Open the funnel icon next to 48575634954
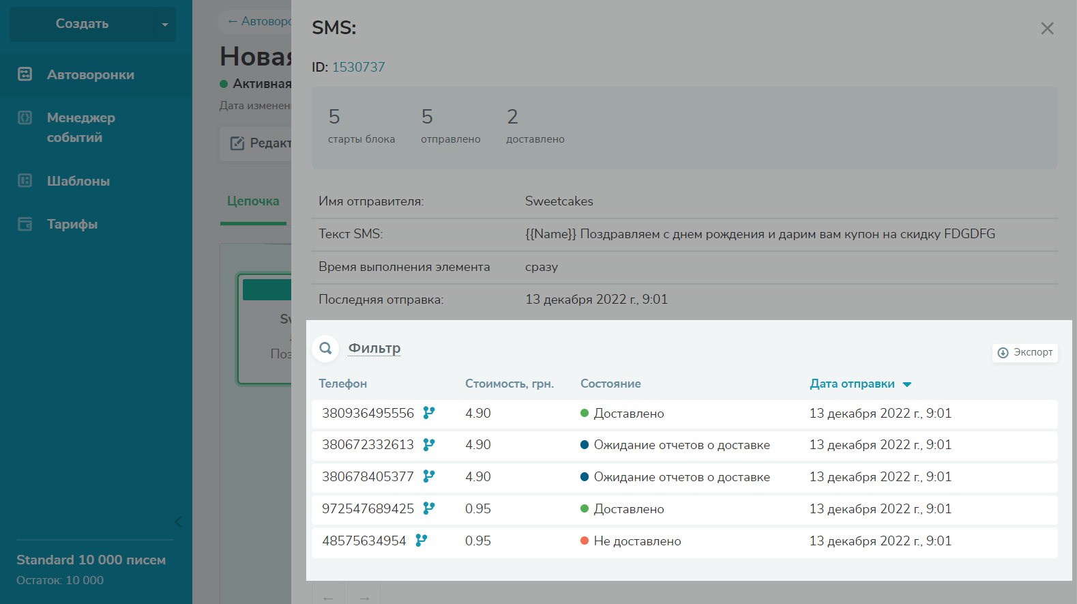 pos(422,541)
